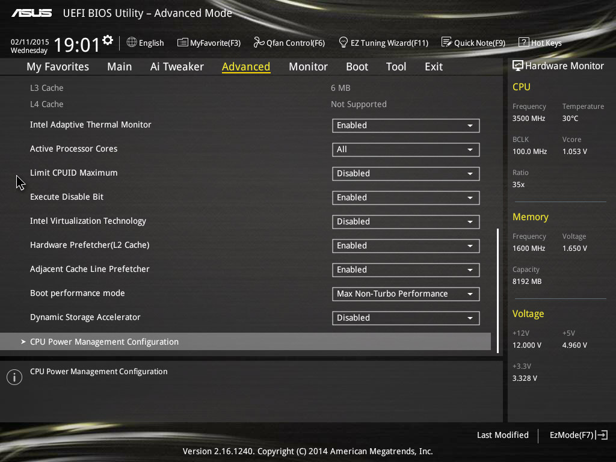
Task: Click the +12V reading 12.000 V
Action: pos(526,345)
